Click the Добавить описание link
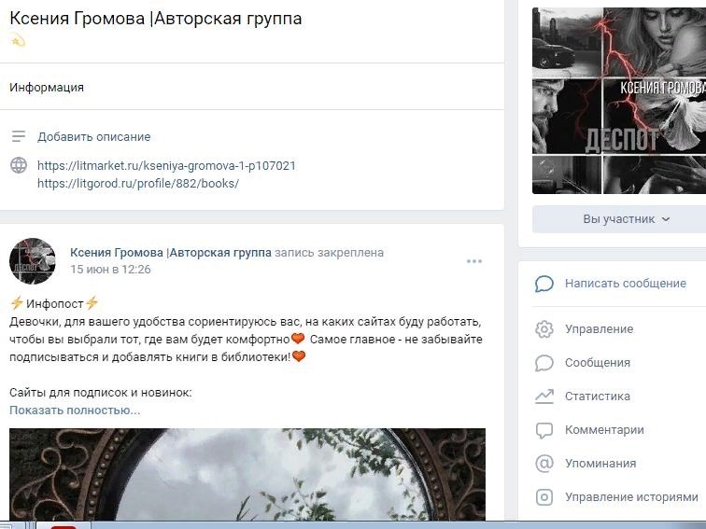Screen dimensions: 706x529 94,137
